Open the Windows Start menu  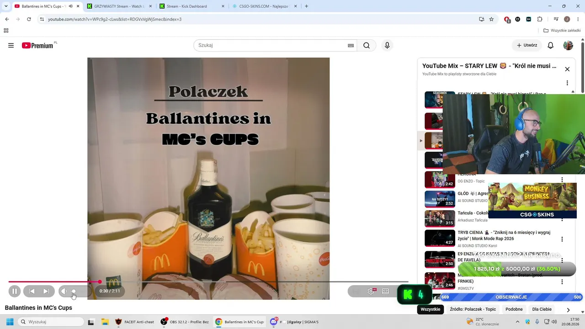[10, 322]
